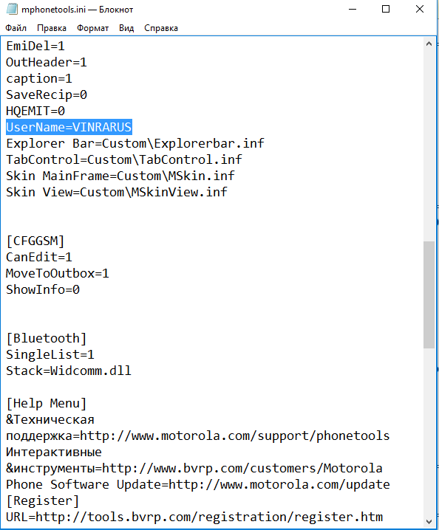
Task: Open the Формат menu
Action: pyautogui.click(x=92, y=28)
